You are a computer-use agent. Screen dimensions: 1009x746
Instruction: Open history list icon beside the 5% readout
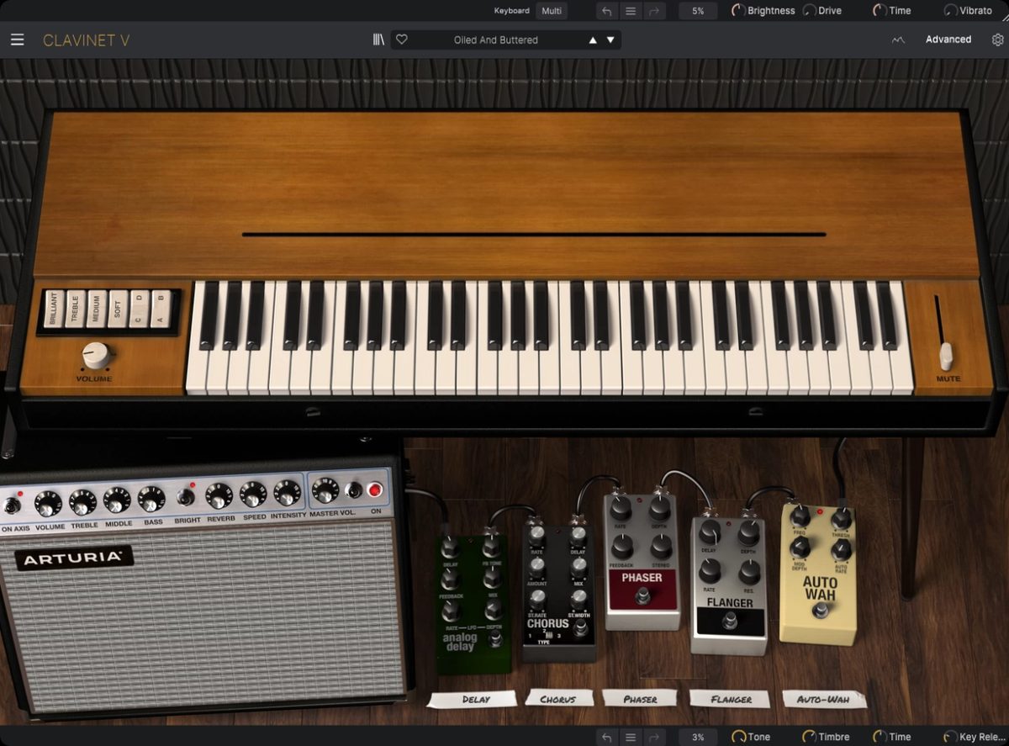click(x=631, y=11)
